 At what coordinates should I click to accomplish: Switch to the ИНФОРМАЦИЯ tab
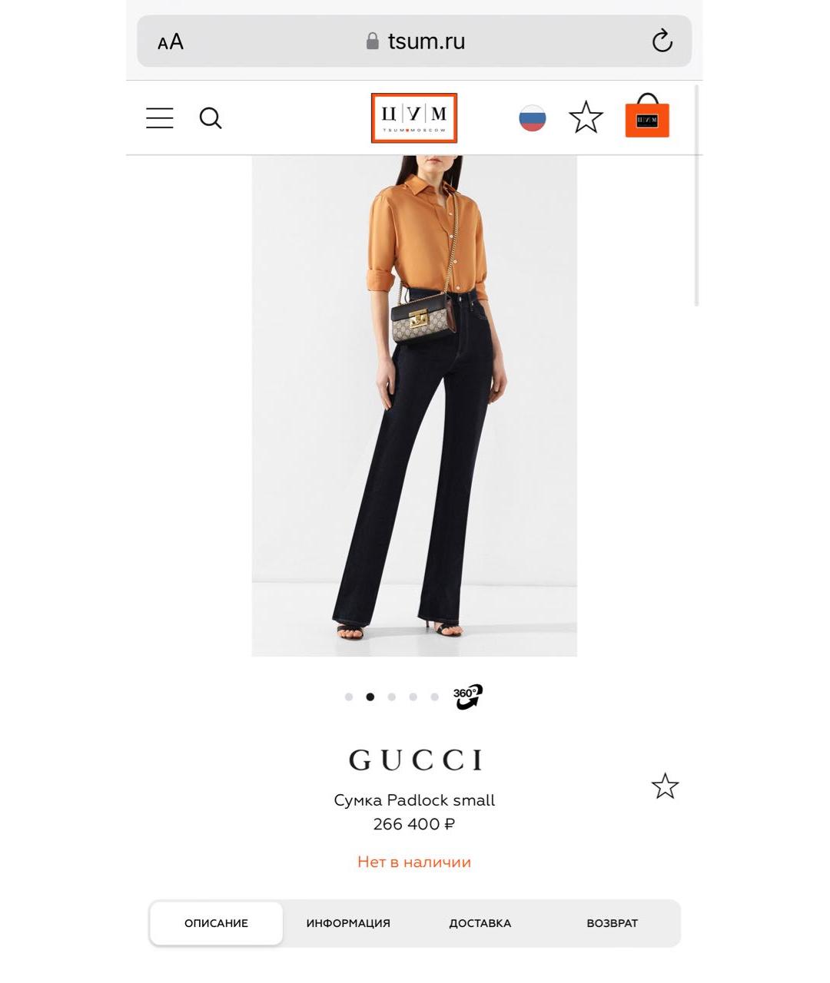(x=348, y=923)
